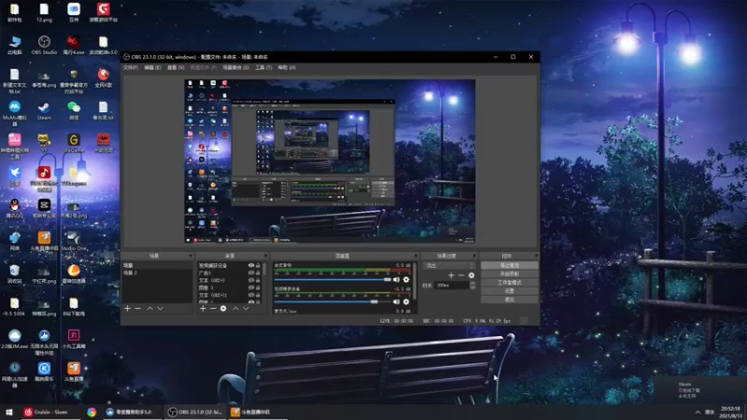Image resolution: width=747 pixels, height=420 pixels.
Task: Select the Studio One desktop shortcut
Action: [x=74, y=242]
